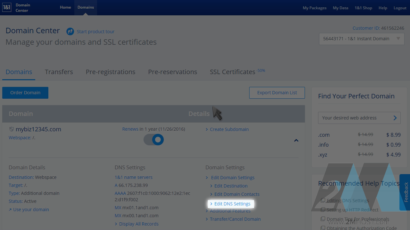Screen dimensions: 410x230
Task: Switch to the Pre-registrations tab
Action: pyautogui.click(x=111, y=72)
